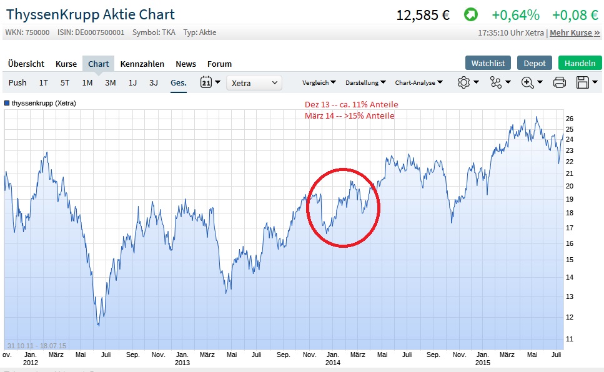Open the Forum tab

(220, 64)
